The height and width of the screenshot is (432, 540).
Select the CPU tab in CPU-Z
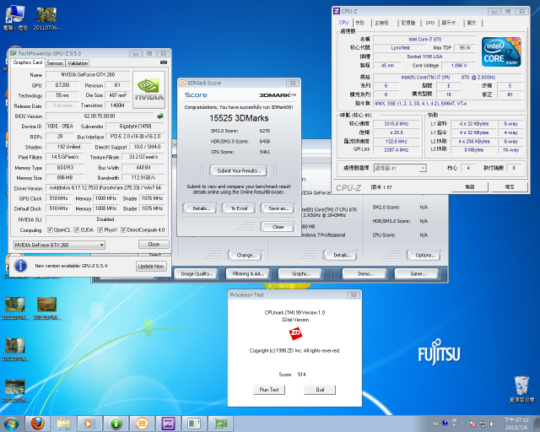(x=343, y=23)
